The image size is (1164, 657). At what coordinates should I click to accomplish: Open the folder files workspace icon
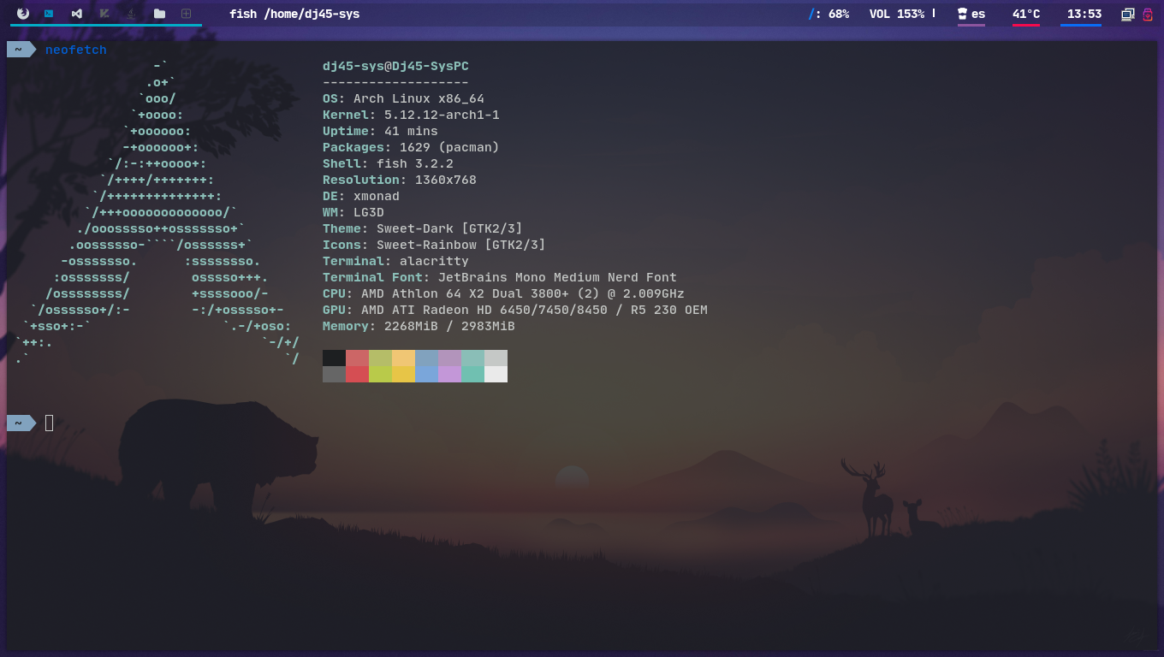point(159,14)
